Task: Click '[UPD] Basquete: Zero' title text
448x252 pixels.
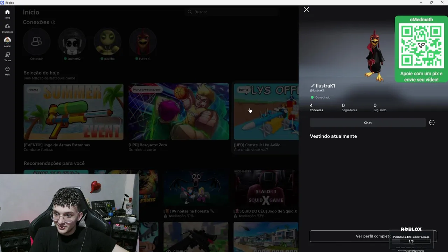Action: 148,145
